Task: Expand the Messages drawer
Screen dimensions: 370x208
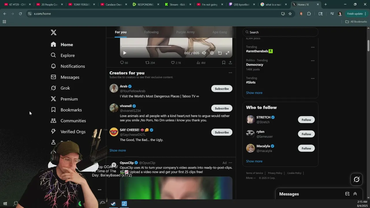Action: tap(355, 194)
